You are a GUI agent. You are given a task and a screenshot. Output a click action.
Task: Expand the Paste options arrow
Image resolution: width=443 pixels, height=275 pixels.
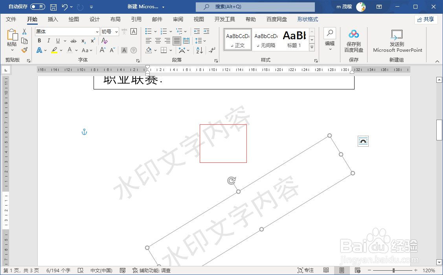pos(12,50)
